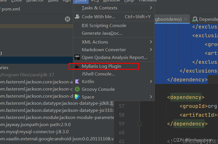This screenshot has height=144, width=218.
Task: Choose Generate JavaDoc menu entry
Action: 114,33
